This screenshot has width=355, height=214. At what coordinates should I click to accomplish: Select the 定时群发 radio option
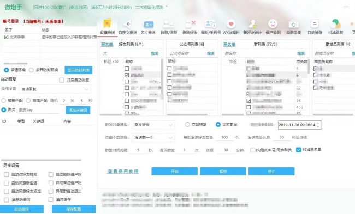[218, 124]
